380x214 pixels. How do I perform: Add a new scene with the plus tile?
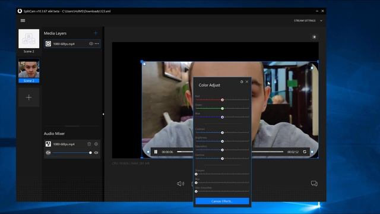29,97
